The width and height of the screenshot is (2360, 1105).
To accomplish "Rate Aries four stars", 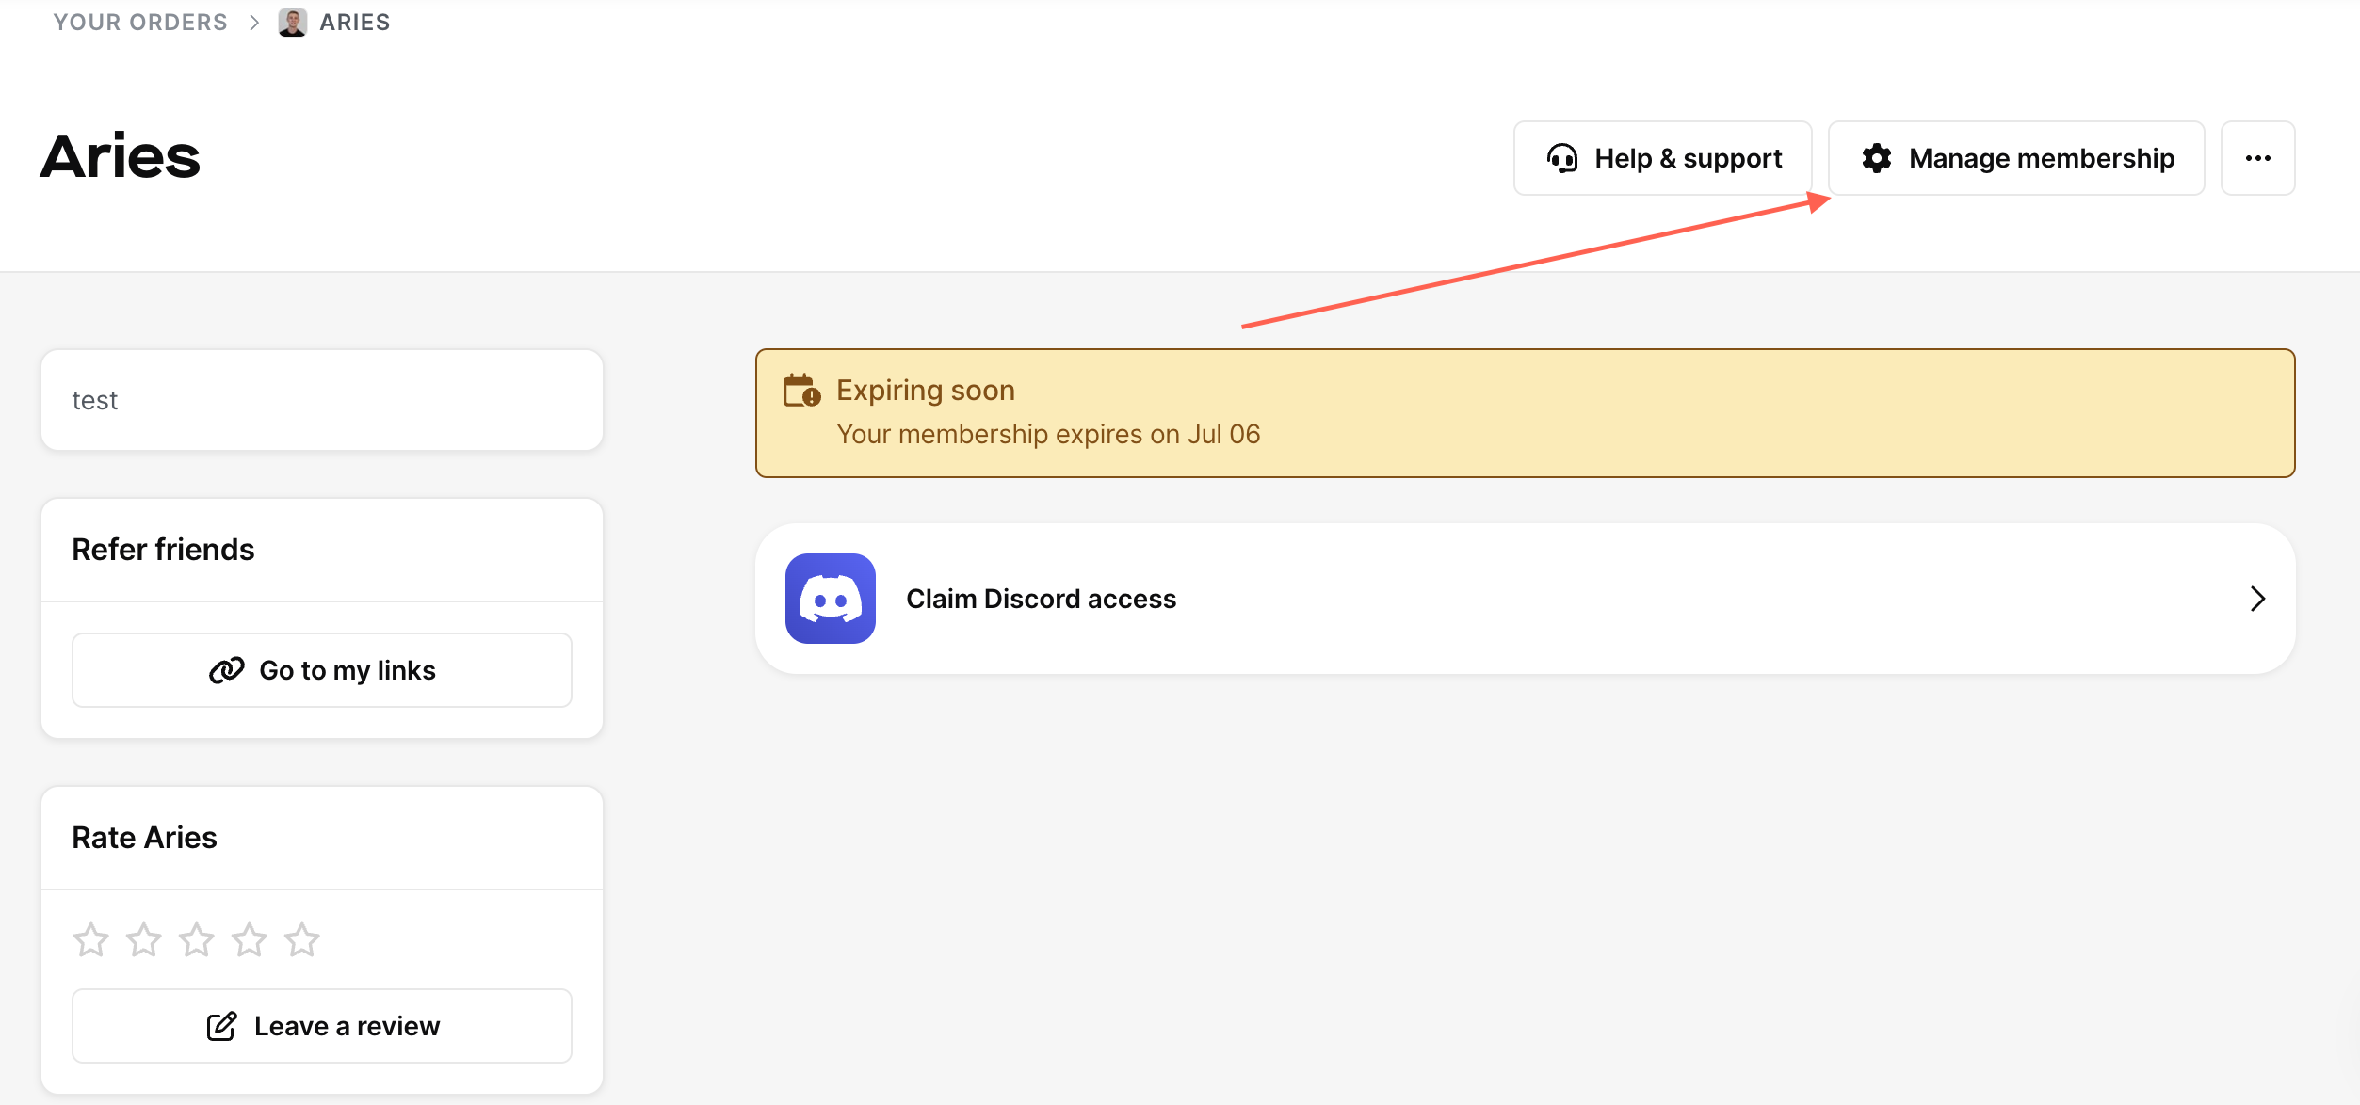I will [x=250, y=939].
